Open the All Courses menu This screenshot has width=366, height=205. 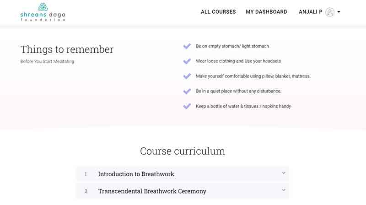(x=218, y=12)
